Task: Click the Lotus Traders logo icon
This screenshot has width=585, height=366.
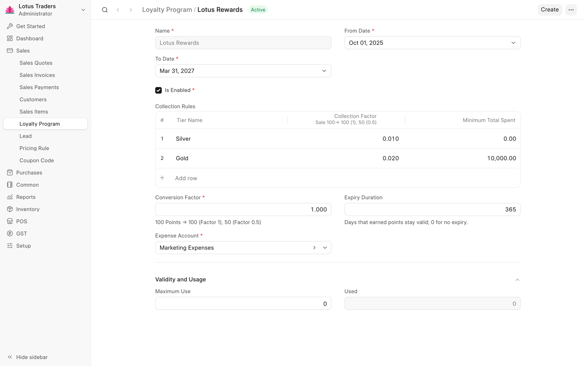Action: click(x=10, y=10)
